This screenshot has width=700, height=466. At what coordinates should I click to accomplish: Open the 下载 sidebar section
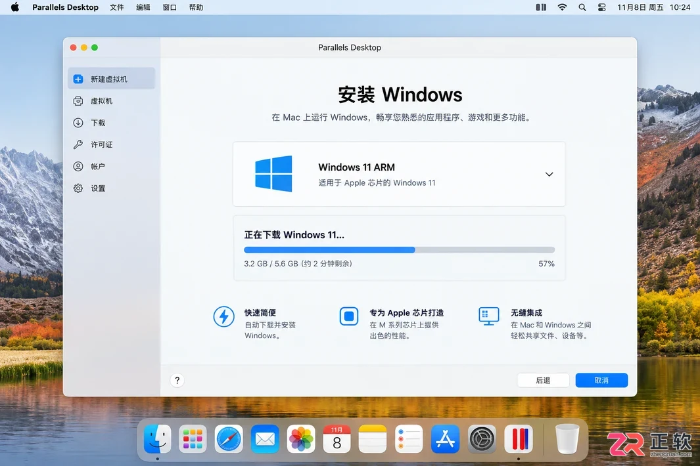coord(111,123)
